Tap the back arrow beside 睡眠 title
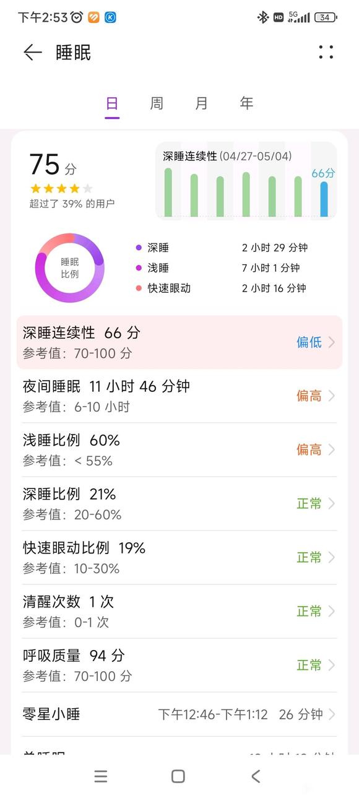The width and height of the screenshot is (359, 798). 32,53
